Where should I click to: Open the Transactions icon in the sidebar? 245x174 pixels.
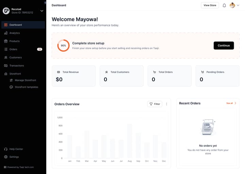tap(6, 66)
